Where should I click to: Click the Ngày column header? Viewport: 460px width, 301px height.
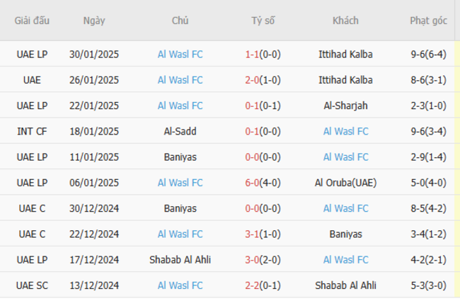pos(94,21)
